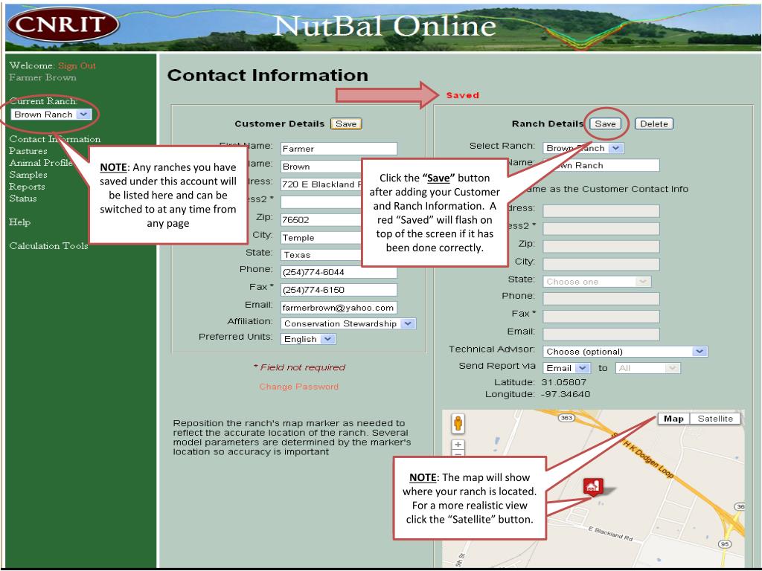Image resolution: width=762 pixels, height=571 pixels.
Task: Click the customer Phone field (254)774-6044
Action: pyautogui.click(x=339, y=272)
